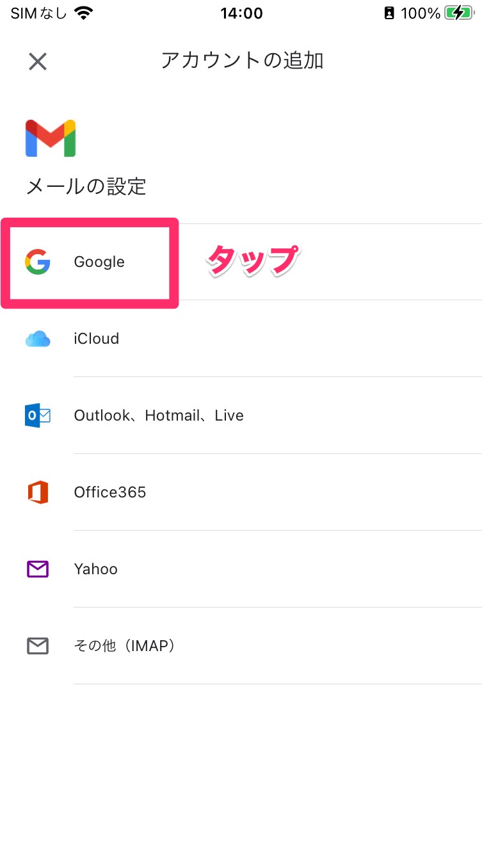
Task: Tap the アカウントの追加 title
Action: (242, 61)
